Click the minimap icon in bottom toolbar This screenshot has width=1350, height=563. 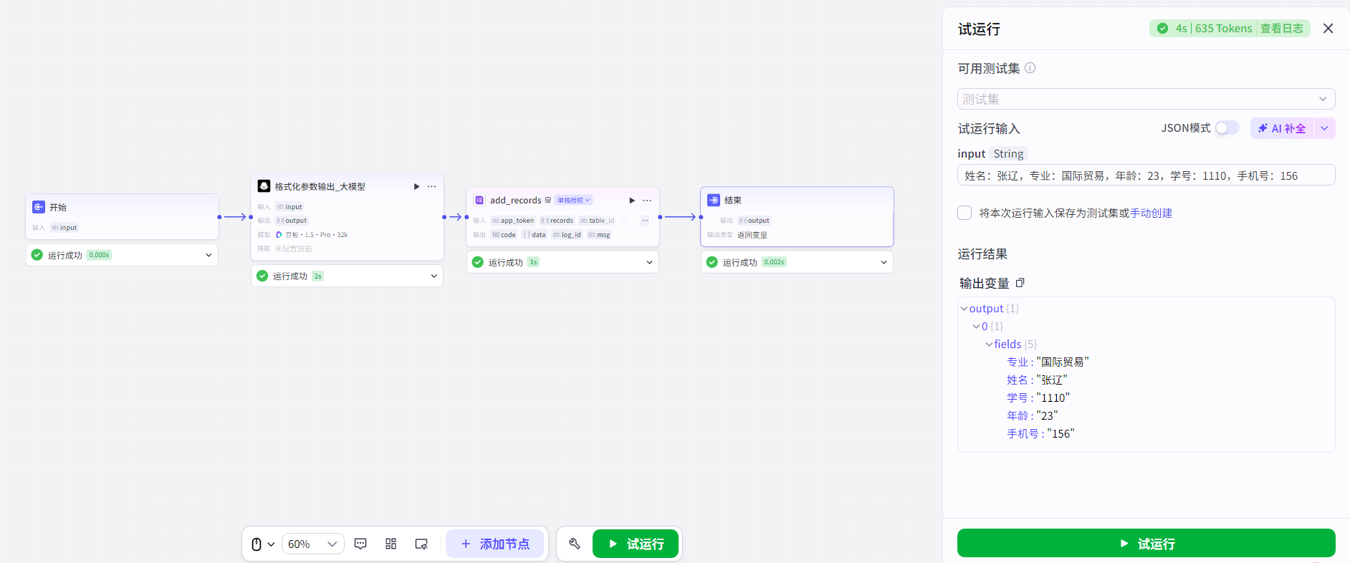tap(421, 544)
